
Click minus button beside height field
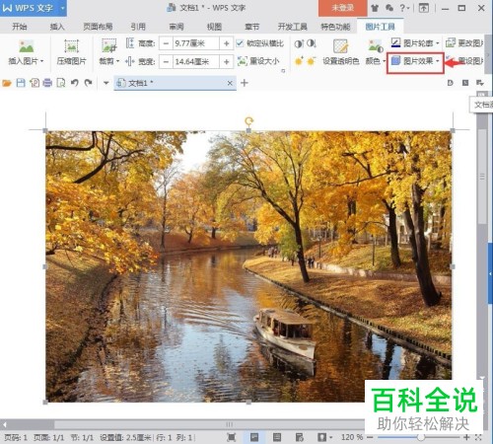click(166, 43)
